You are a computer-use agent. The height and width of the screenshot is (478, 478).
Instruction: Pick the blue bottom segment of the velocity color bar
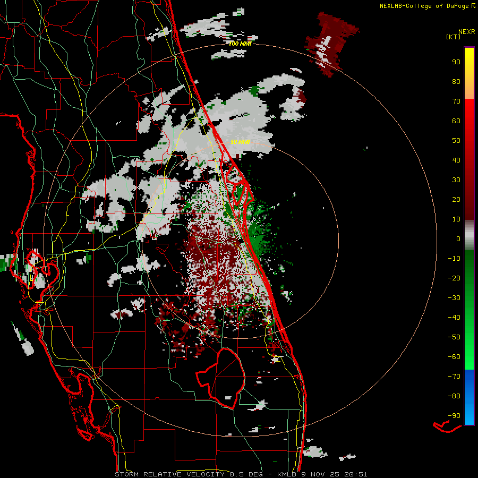pyautogui.click(x=469, y=397)
